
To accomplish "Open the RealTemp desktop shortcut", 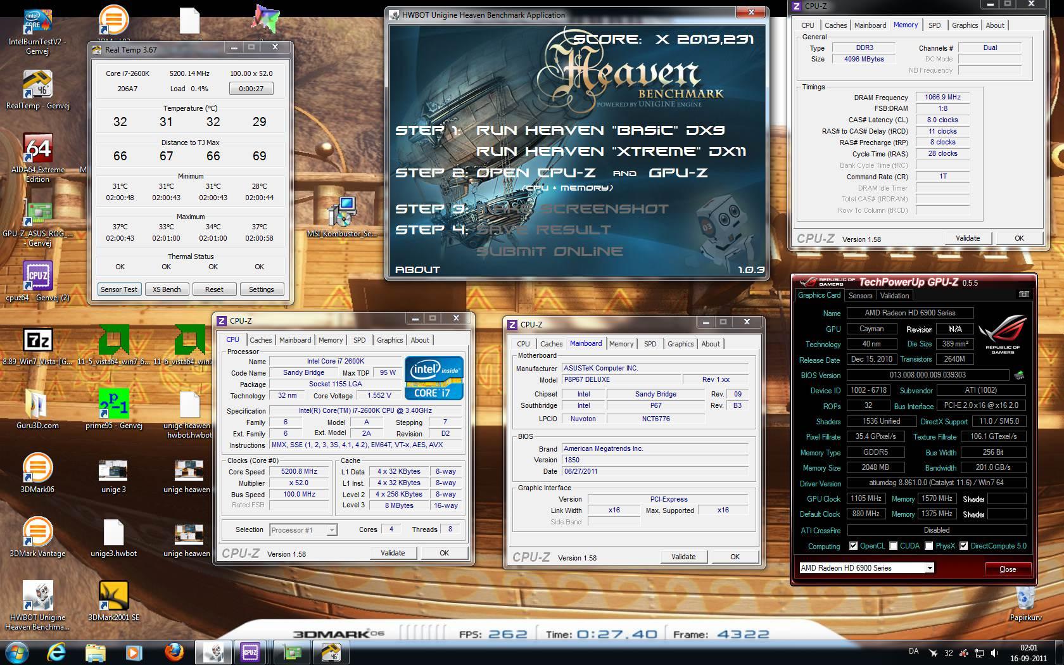I will click(37, 90).
